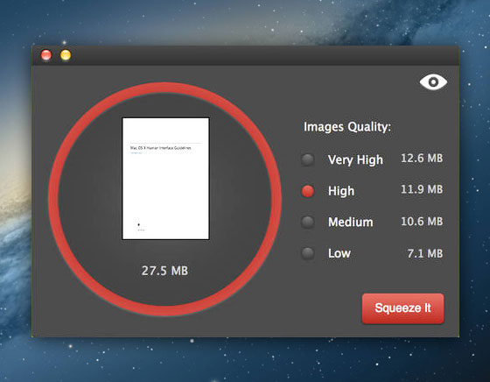The width and height of the screenshot is (490, 382).
Task: Click the Medium label text
Action: 351,223
